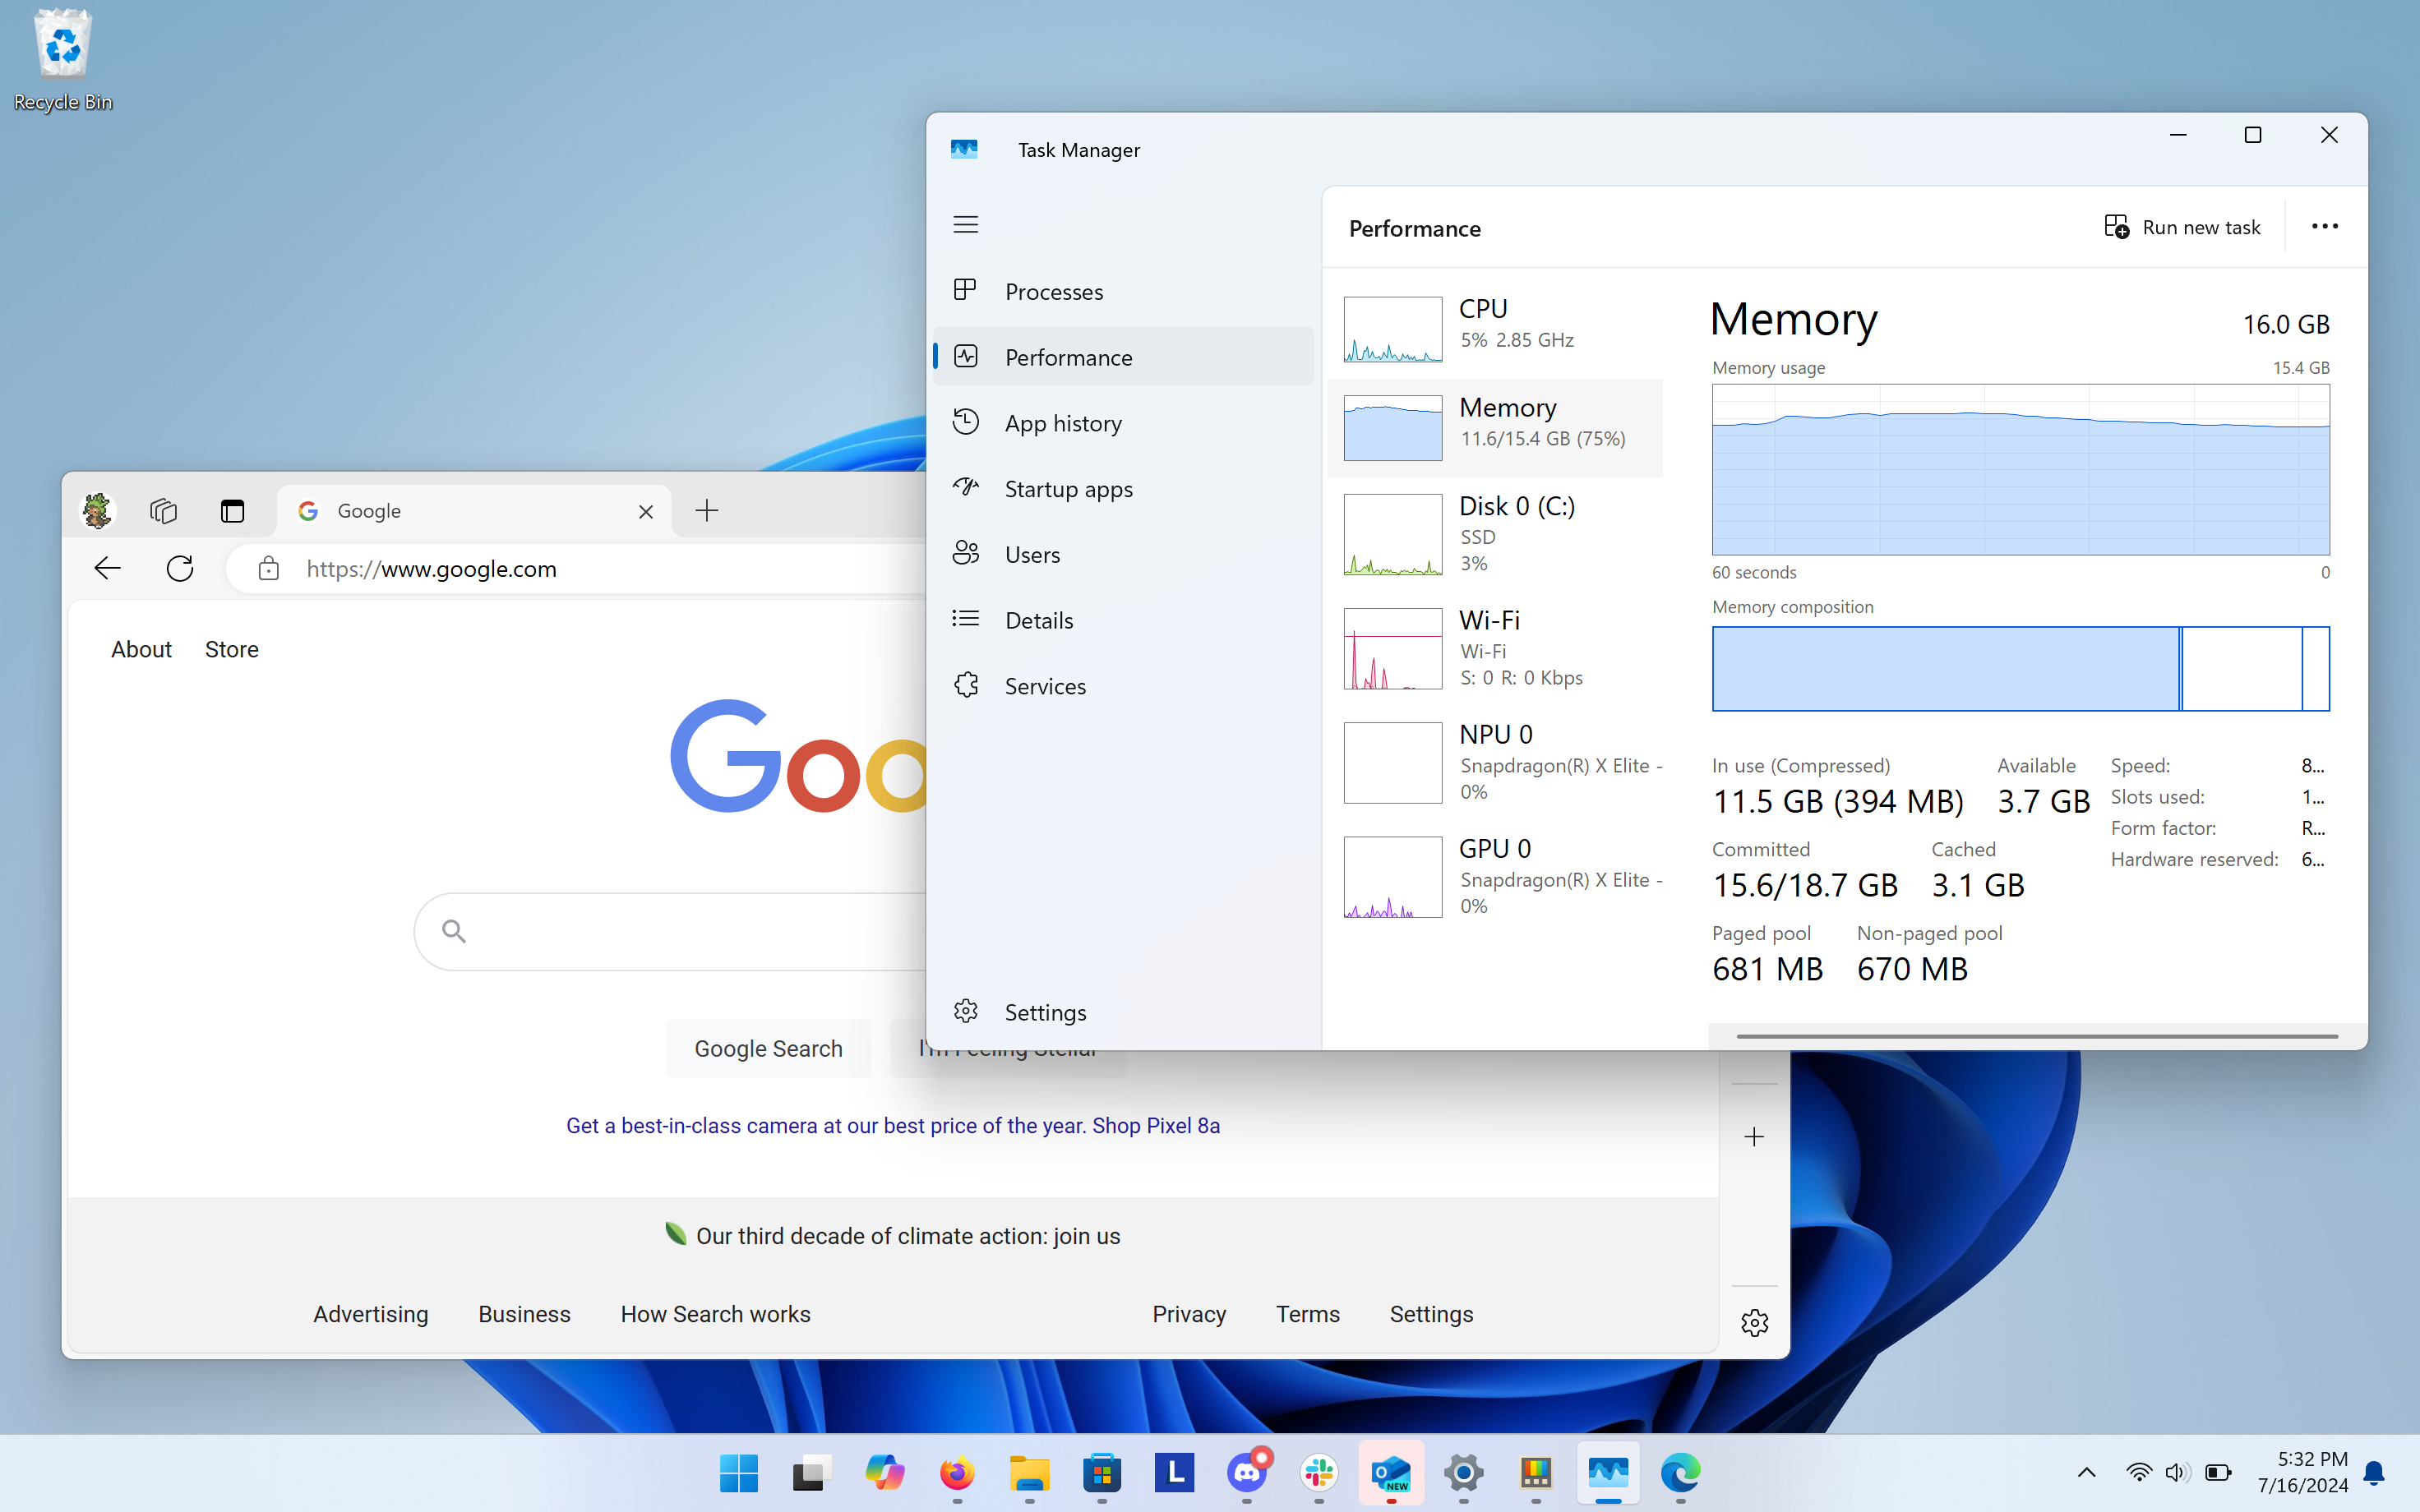
Task: Open Microsoft Store from the taskbar
Action: [1101, 1472]
